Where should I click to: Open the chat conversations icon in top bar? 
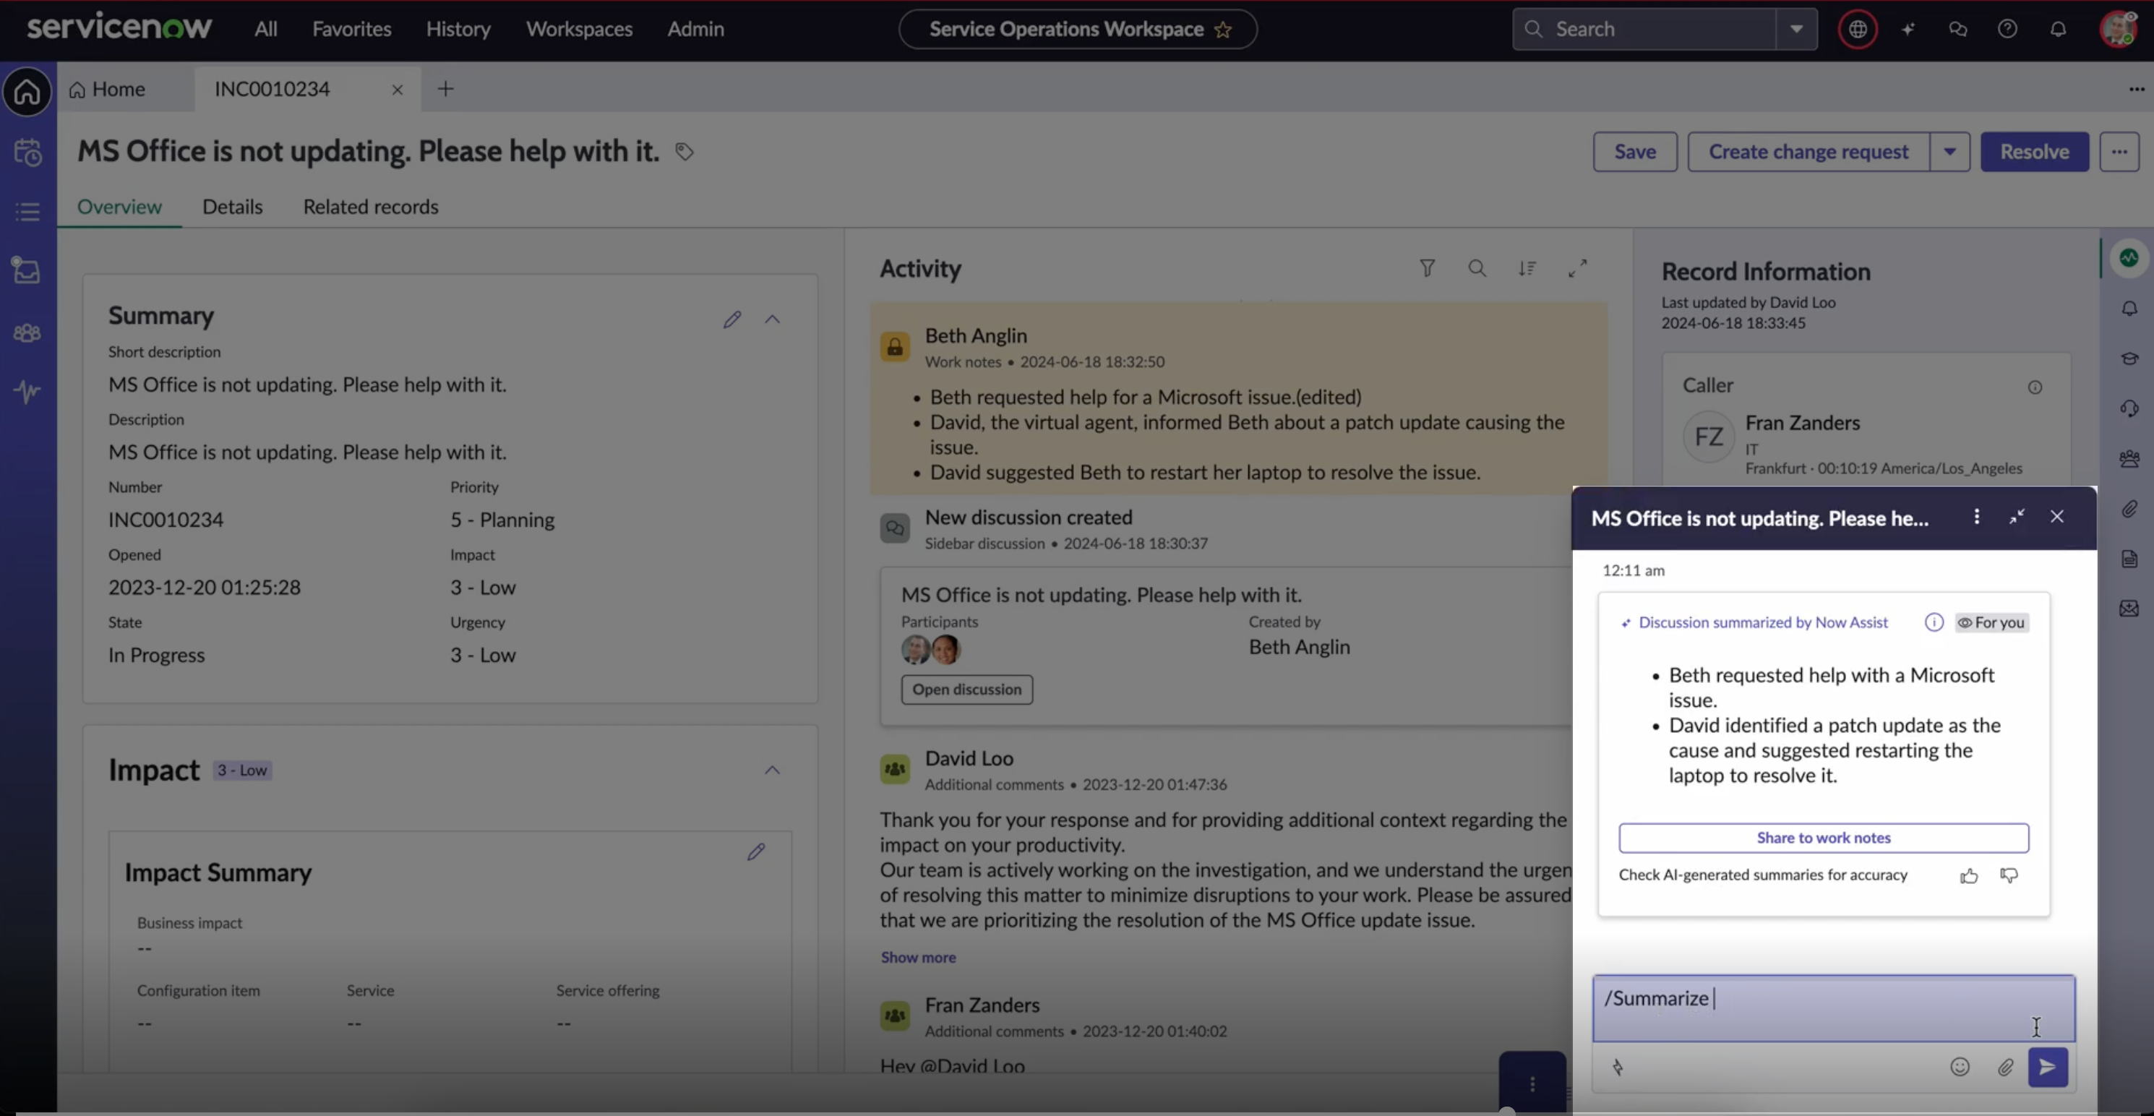pyautogui.click(x=1957, y=29)
